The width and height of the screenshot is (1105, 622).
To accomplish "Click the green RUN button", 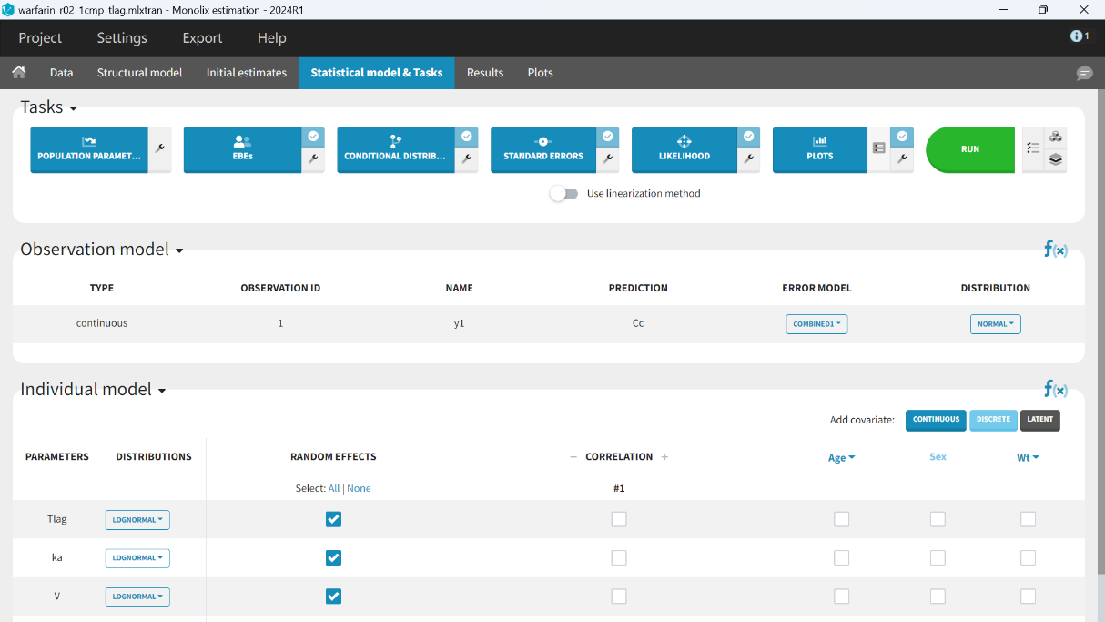I will pos(969,149).
